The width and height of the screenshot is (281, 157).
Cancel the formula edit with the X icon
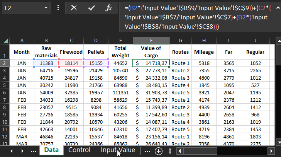coord(74,8)
